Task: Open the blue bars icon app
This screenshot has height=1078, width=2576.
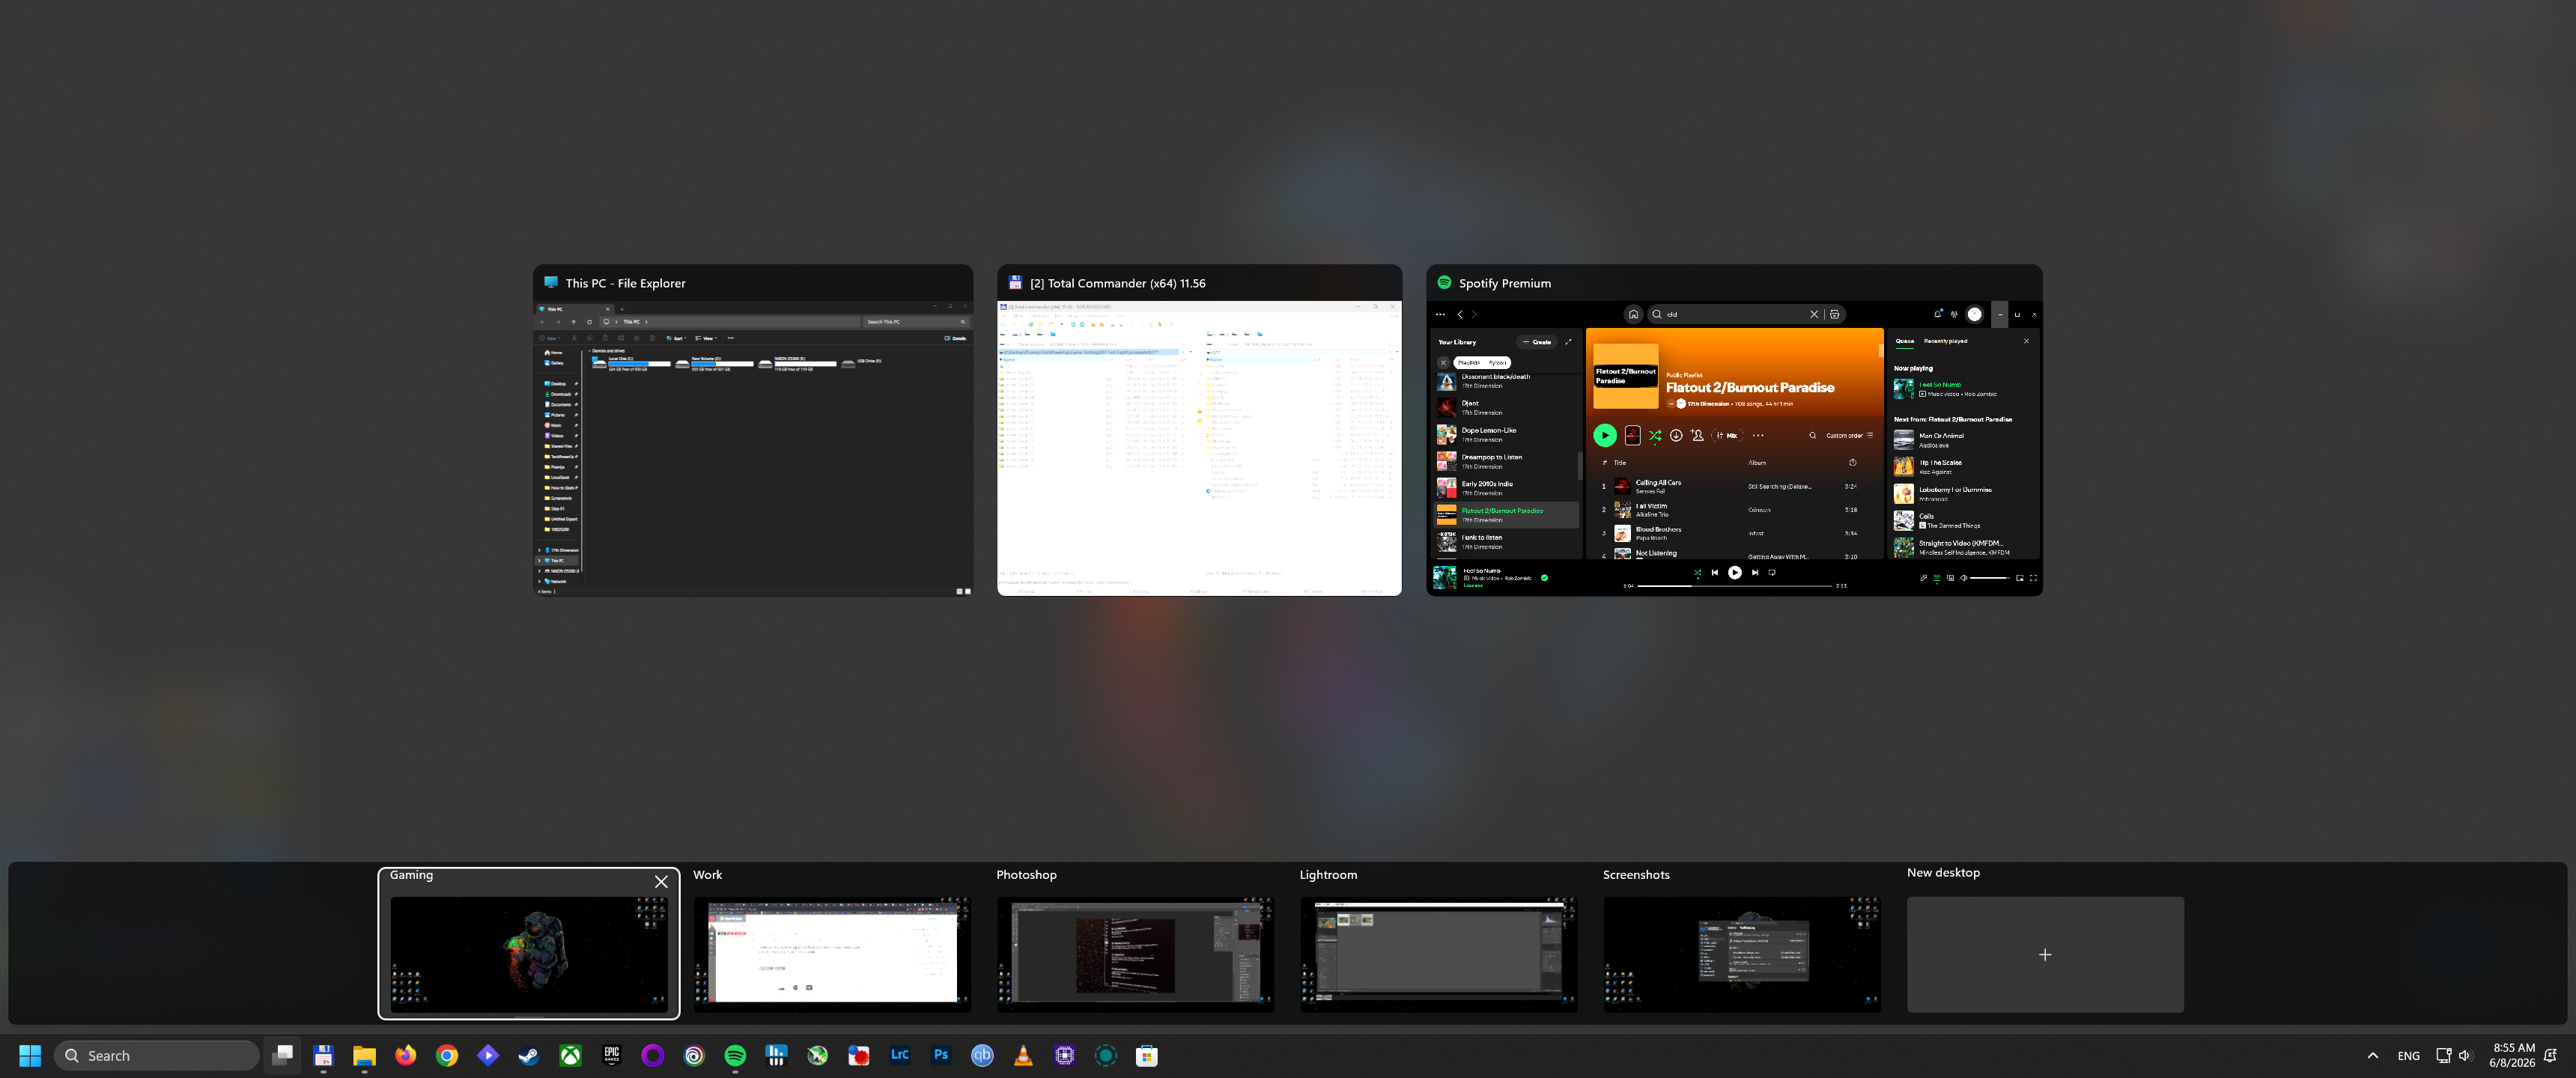Action: coord(776,1055)
